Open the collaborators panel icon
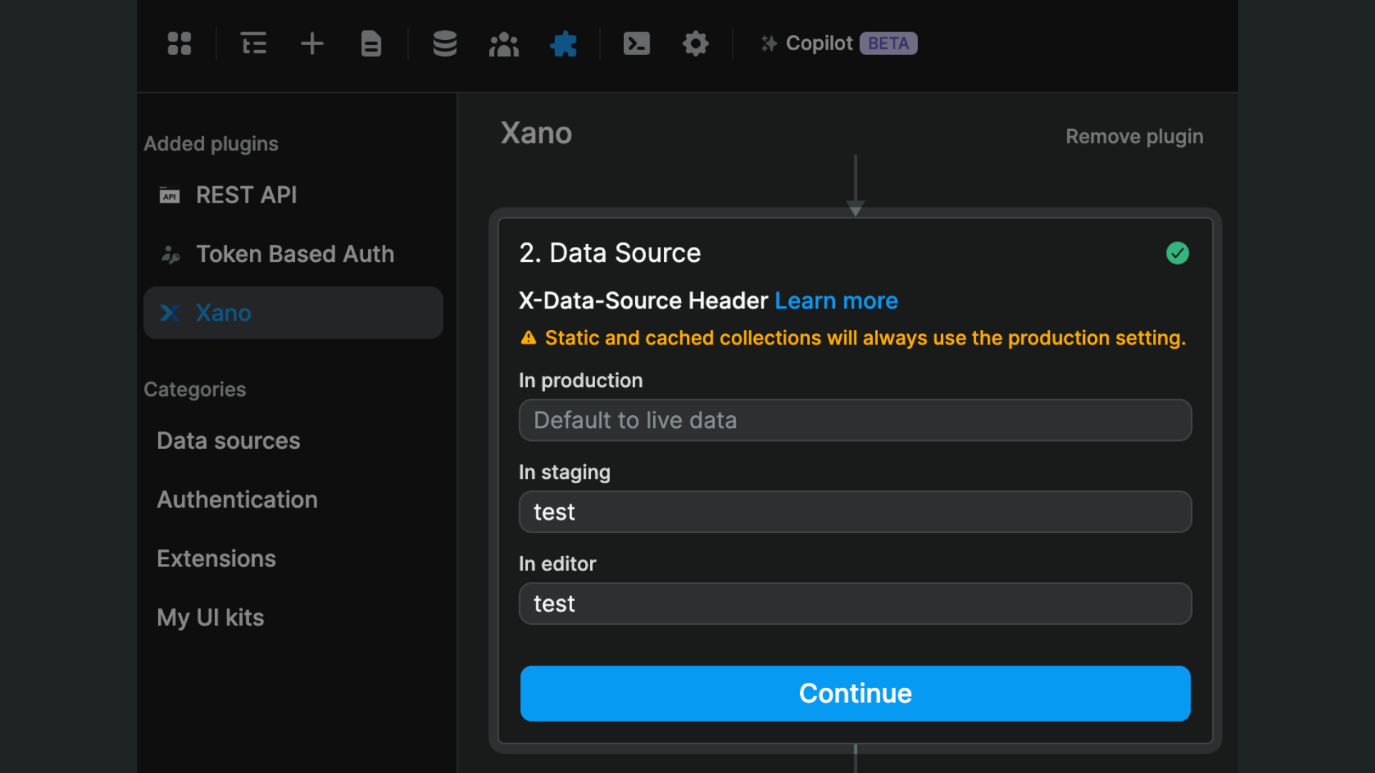 [504, 44]
